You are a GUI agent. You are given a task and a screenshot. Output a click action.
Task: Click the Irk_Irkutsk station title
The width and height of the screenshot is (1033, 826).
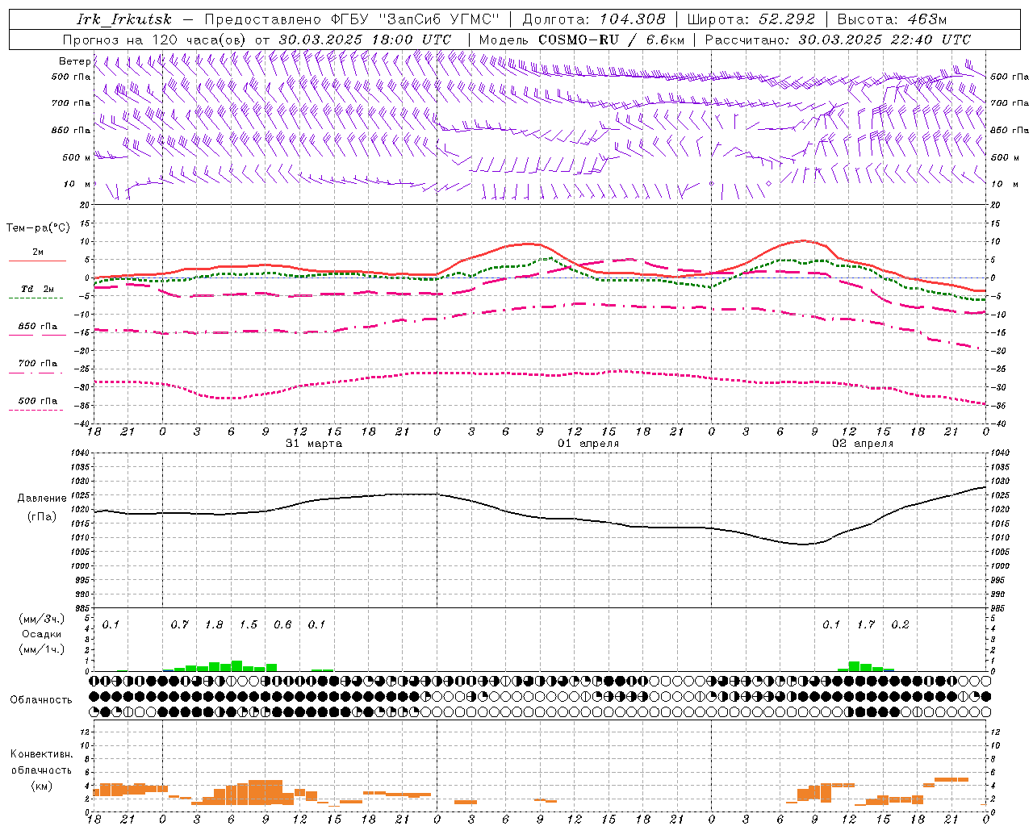coord(123,19)
